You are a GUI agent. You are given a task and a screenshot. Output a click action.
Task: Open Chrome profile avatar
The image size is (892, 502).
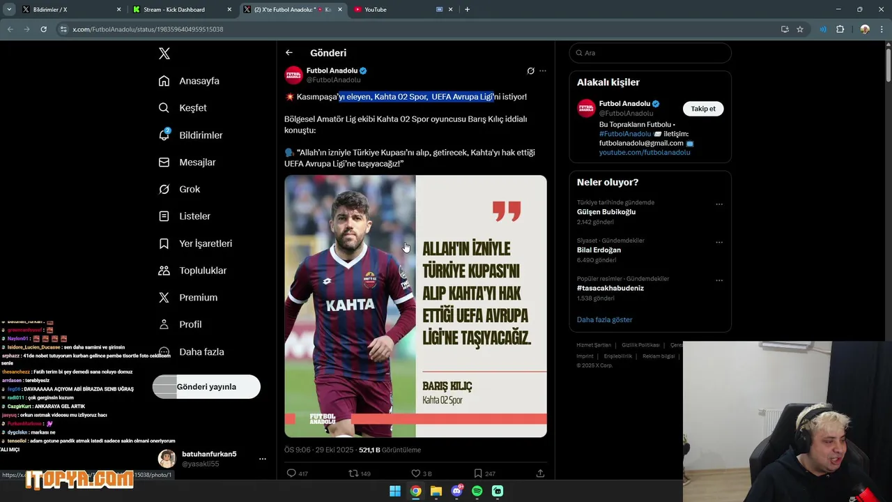click(865, 29)
